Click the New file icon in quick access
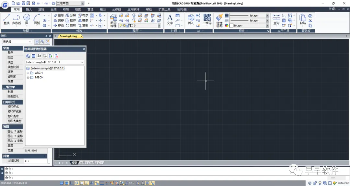 pos(13,3)
